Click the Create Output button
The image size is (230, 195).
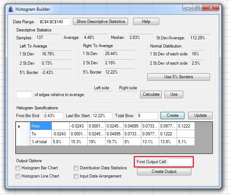[164, 171]
